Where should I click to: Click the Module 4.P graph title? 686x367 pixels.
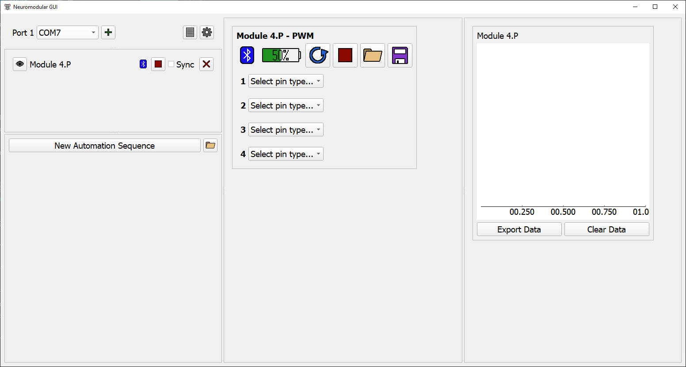click(x=498, y=36)
